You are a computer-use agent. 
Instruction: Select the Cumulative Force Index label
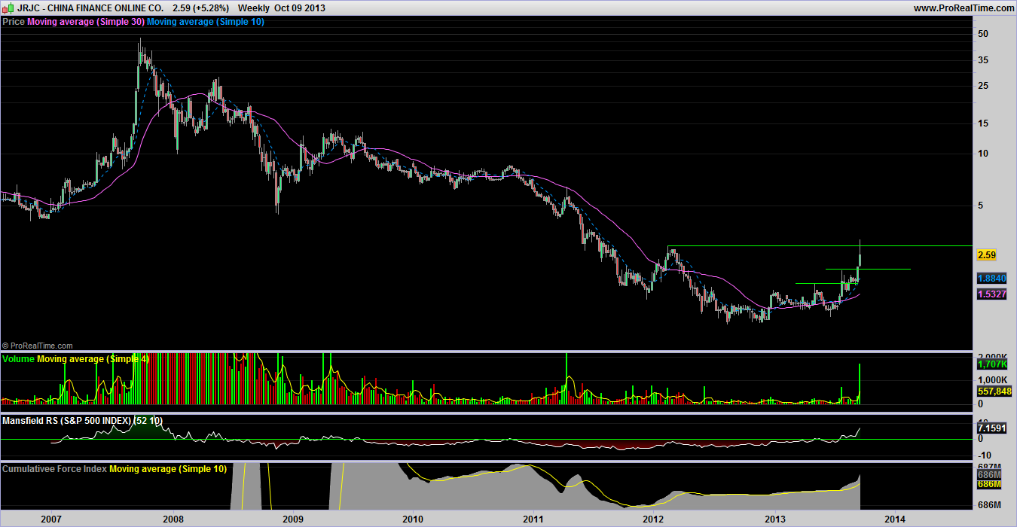55,469
